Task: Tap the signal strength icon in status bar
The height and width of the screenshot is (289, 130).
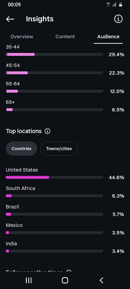Action: 114,5
